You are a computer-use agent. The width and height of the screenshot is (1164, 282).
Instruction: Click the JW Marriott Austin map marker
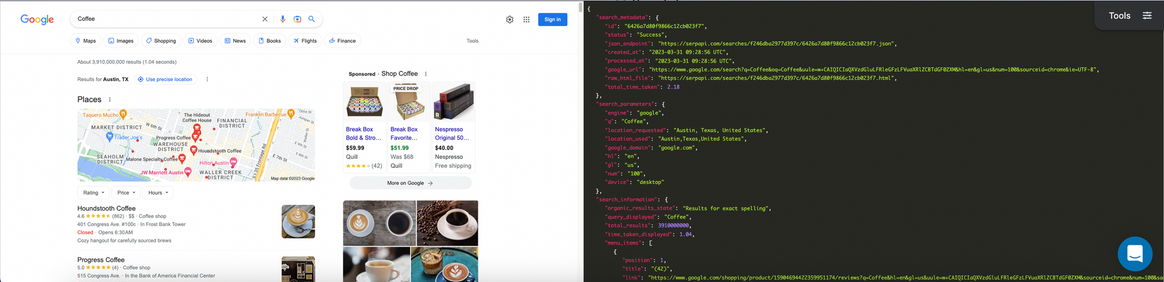(x=188, y=172)
